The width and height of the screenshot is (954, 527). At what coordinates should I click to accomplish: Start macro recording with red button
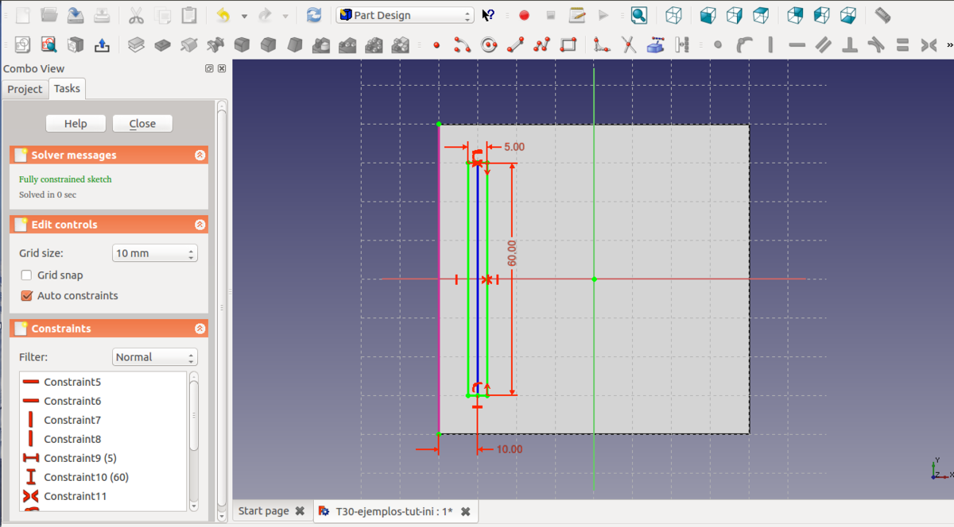524,15
